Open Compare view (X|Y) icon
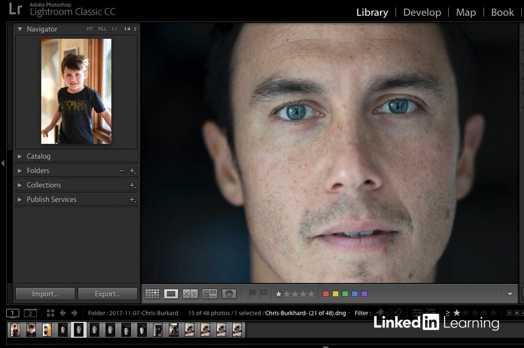The width and height of the screenshot is (524, 348). coord(190,294)
